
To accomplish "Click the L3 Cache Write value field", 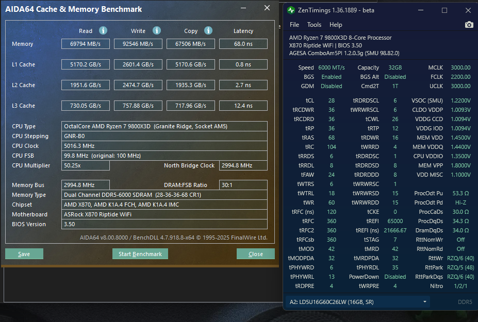I will pos(138,106).
